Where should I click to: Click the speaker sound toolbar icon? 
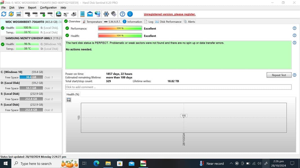point(113,14)
